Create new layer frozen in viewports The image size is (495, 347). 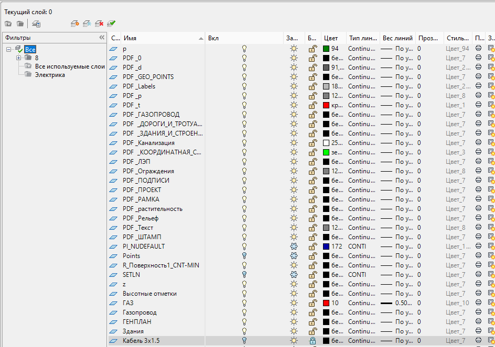point(87,24)
